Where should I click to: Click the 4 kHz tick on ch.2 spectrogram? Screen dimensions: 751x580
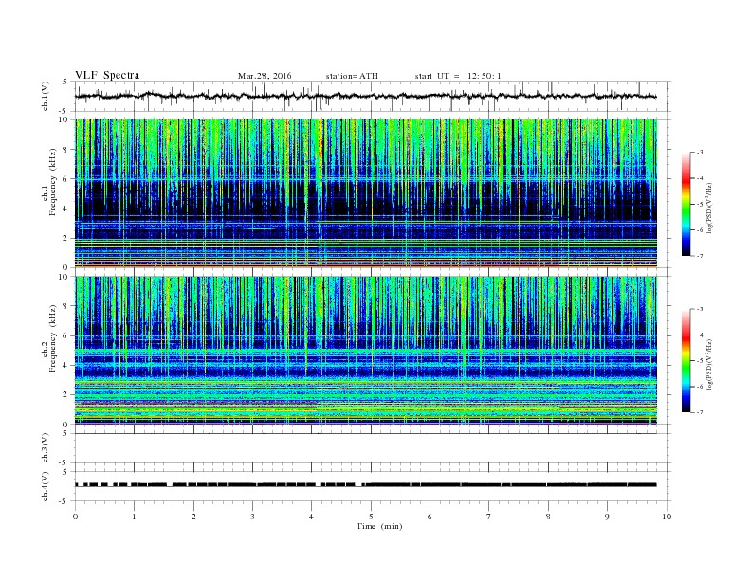[x=65, y=365]
